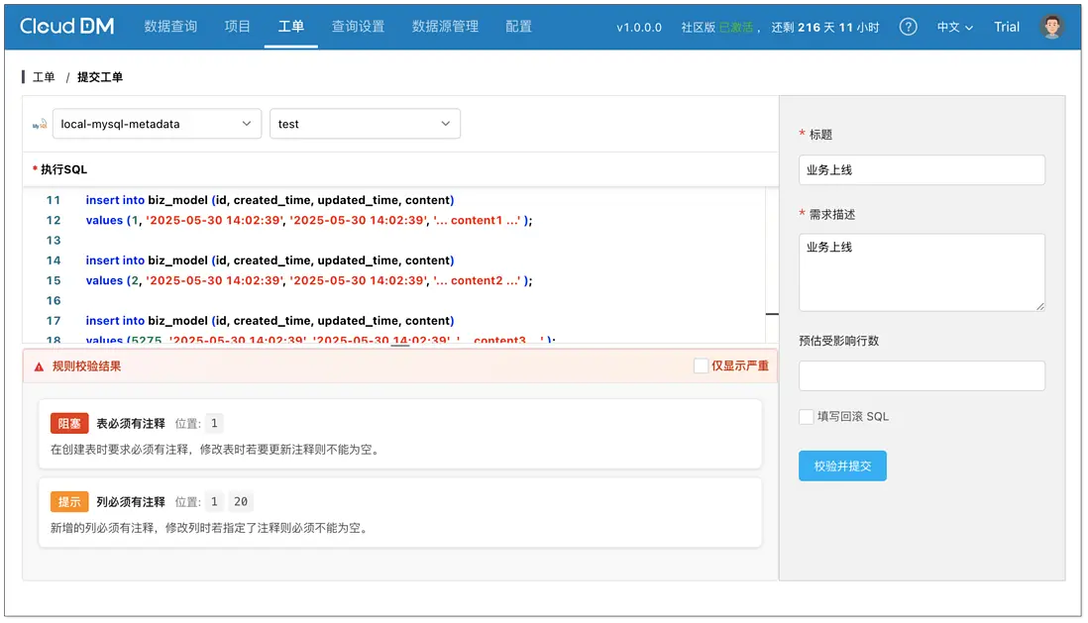Click position 20 of 列必须有注释 rule

tap(241, 501)
